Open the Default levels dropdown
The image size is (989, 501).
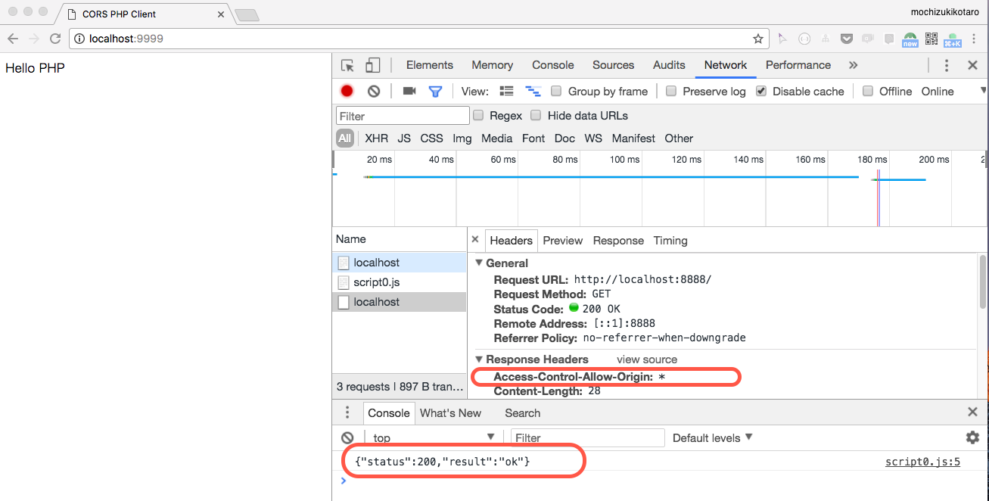coord(711,437)
